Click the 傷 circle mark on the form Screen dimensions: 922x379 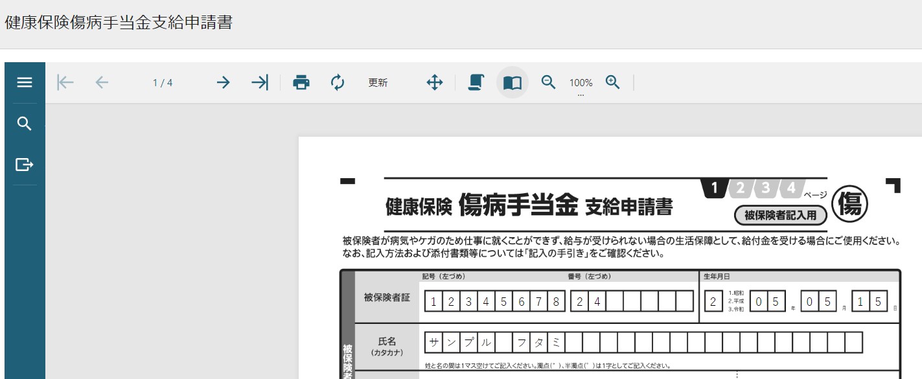click(849, 204)
